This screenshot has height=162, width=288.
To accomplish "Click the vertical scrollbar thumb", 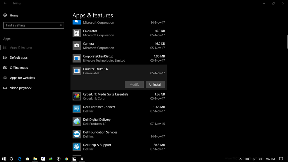I will (287, 42).
